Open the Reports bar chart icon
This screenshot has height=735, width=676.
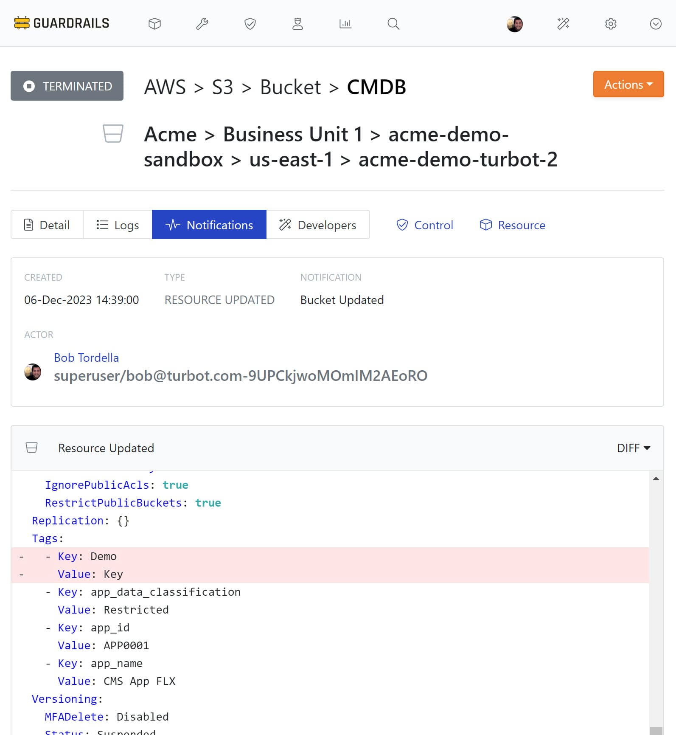click(x=345, y=24)
